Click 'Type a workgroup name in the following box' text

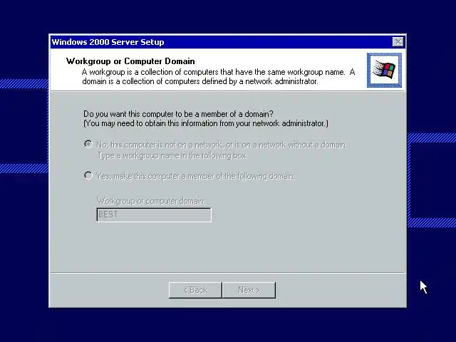tap(172, 155)
